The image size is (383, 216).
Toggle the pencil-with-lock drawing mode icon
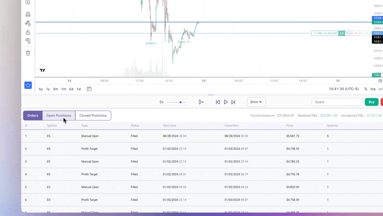pos(28,23)
